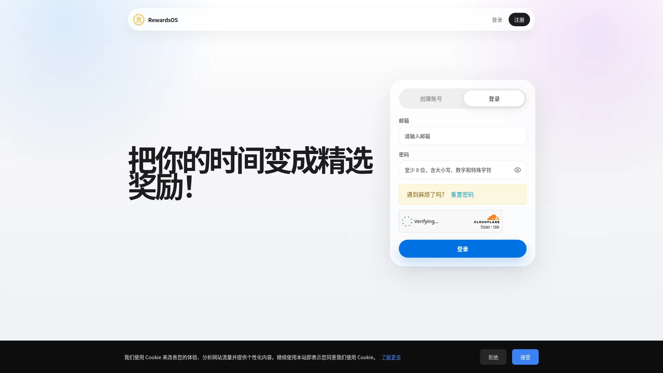Click the 遇到麻烦了吗 yellow notice banner
The height and width of the screenshot is (373, 663).
pyautogui.click(x=462, y=194)
